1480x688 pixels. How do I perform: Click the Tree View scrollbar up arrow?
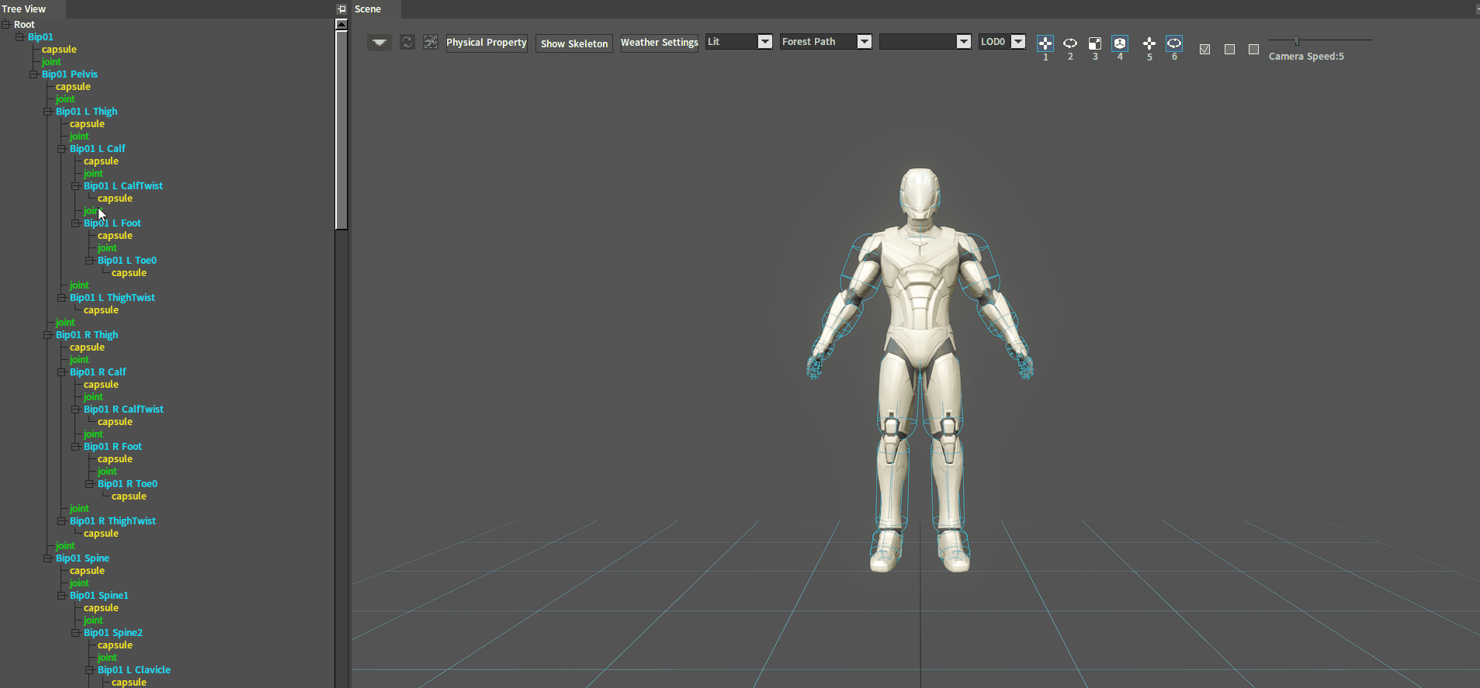[x=341, y=24]
